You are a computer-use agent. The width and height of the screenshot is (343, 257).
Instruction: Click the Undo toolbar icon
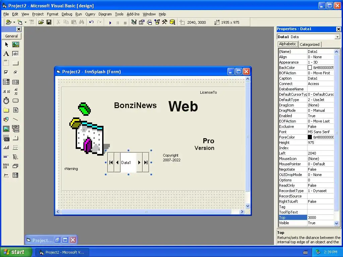click(x=91, y=22)
